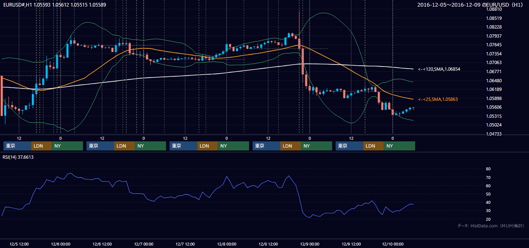Click price axis label 1.08519
This screenshot has width=529, height=248.
(x=494, y=18)
